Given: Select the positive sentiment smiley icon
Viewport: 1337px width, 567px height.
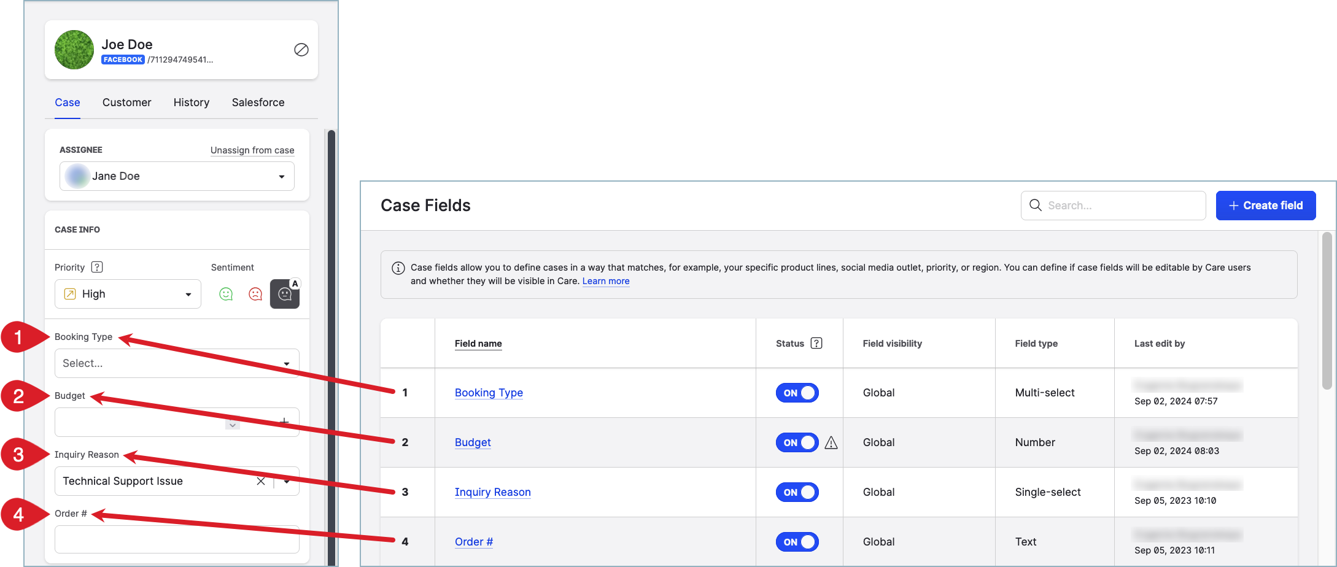Looking at the screenshot, I should (x=225, y=294).
